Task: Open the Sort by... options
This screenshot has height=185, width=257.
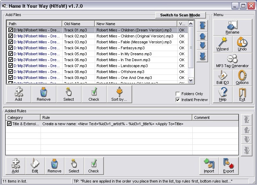Action: point(119,94)
